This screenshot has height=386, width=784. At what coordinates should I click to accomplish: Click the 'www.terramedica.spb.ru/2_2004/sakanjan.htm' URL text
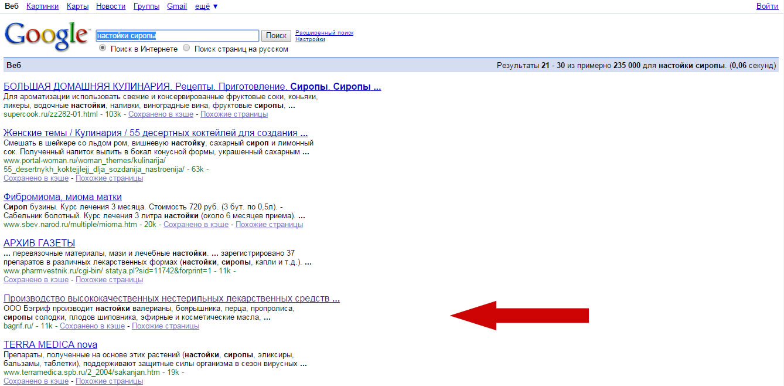pyautogui.click(x=81, y=372)
